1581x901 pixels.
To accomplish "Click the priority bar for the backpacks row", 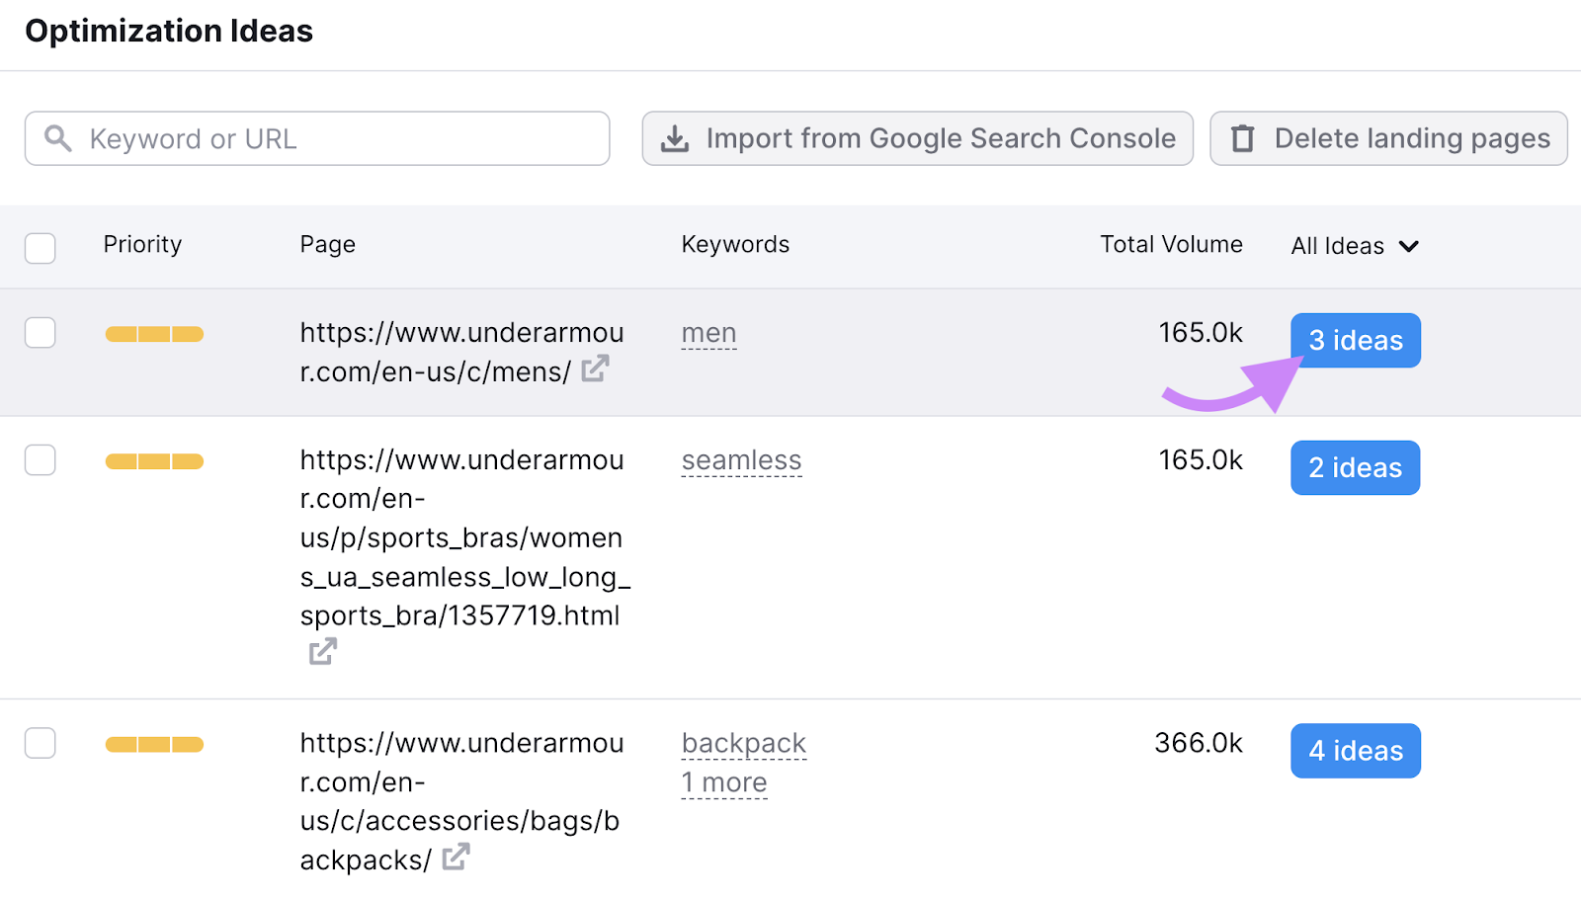I will [154, 744].
